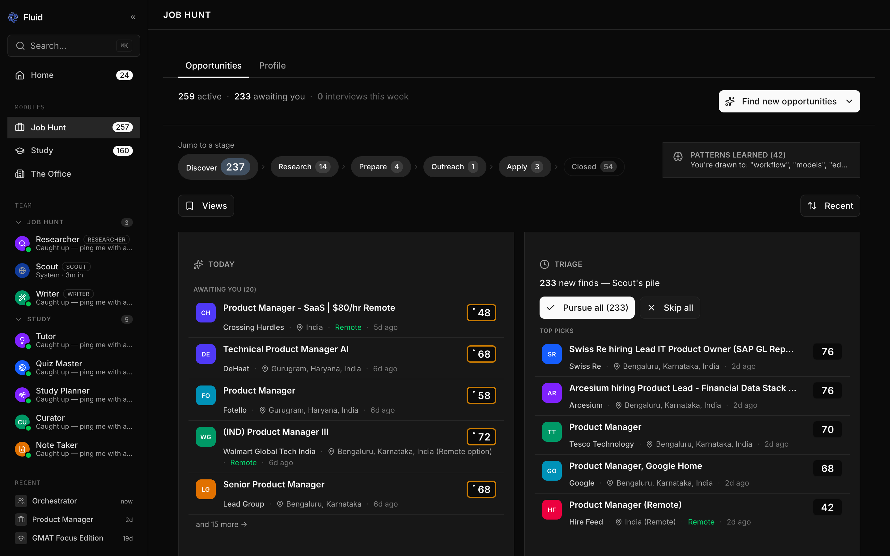Click the Writer agent avatar
Screen dimensions: 890x556
point(22,298)
